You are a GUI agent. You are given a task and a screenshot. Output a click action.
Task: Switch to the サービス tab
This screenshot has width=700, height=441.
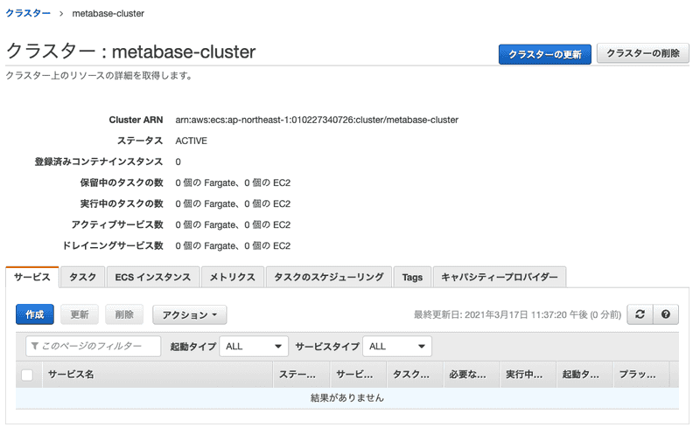tap(32, 277)
